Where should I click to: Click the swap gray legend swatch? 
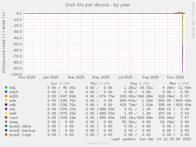6,122
